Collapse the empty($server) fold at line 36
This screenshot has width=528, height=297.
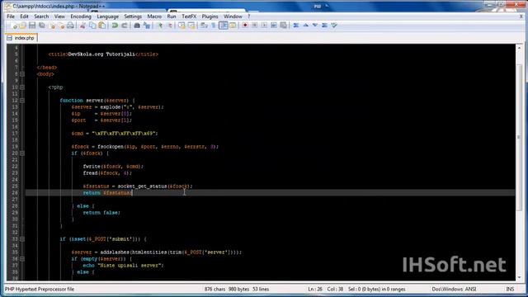tap(22, 259)
